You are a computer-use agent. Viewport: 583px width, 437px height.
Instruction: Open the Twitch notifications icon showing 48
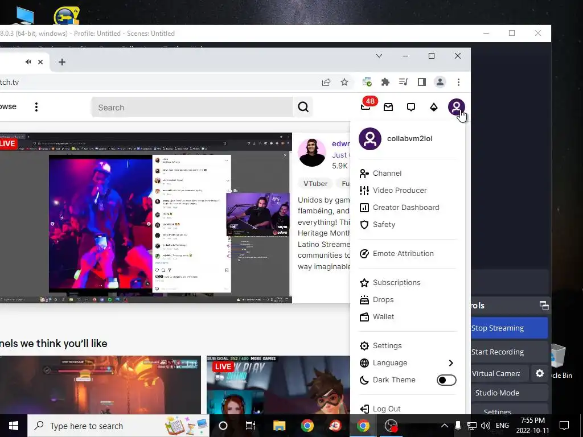366,107
